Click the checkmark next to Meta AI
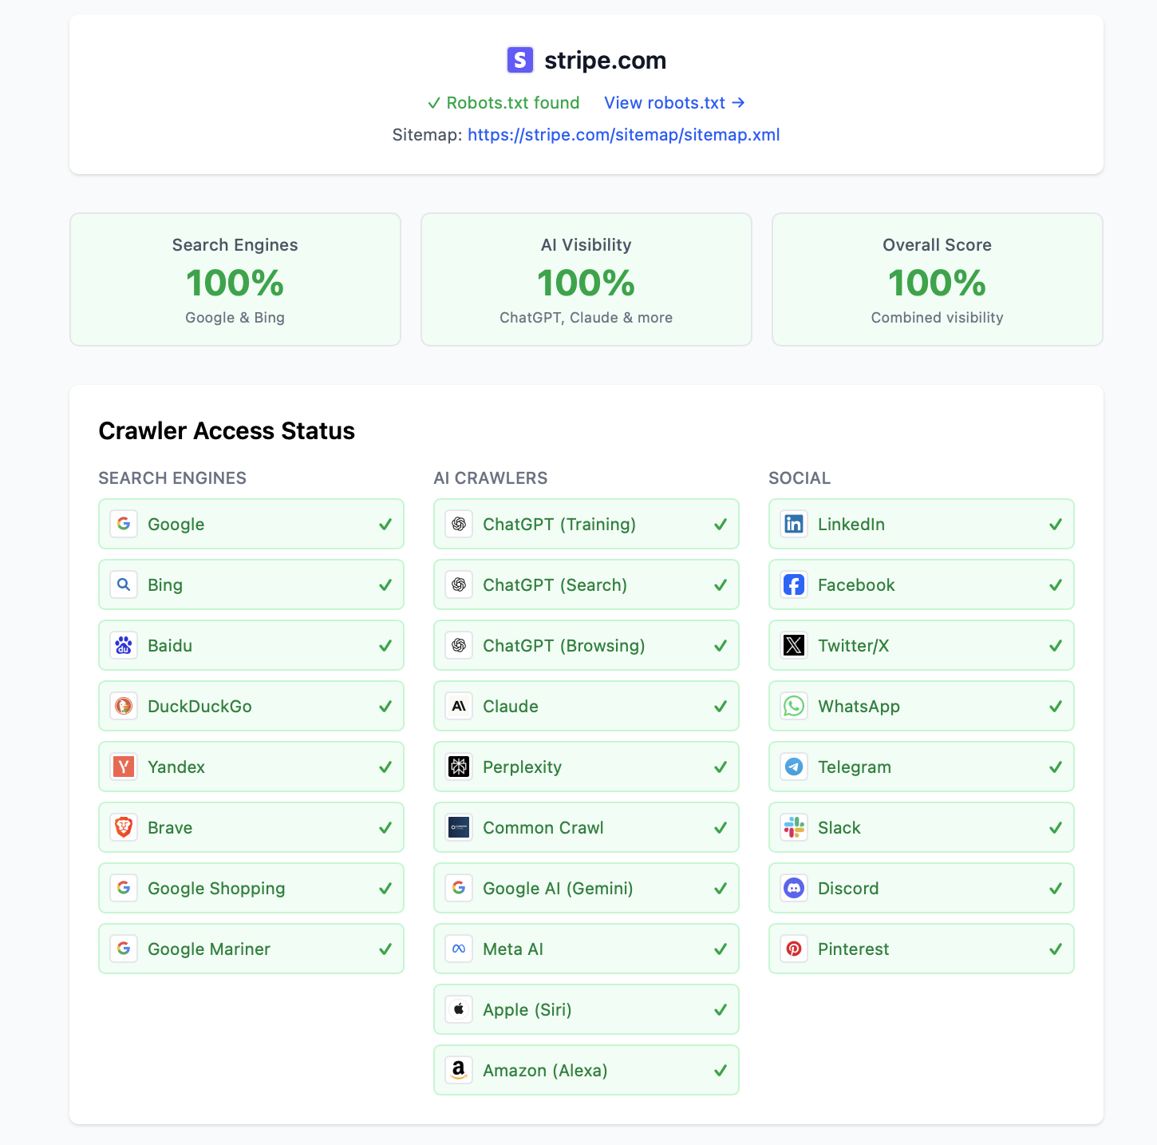This screenshot has height=1145, width=1157. (x=721, y=949)
